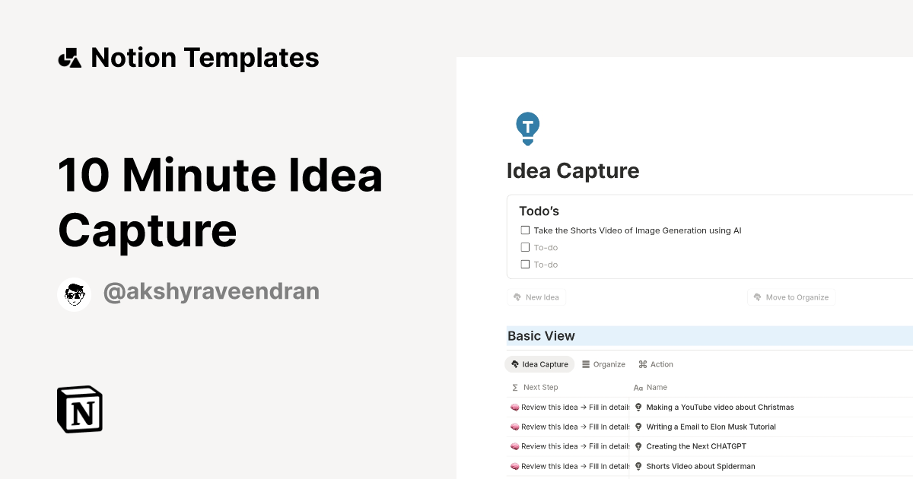Viewport: 913px width, 479px height.
Task: Click the Aa icon in the Name column header
Action: click(638, 387)
